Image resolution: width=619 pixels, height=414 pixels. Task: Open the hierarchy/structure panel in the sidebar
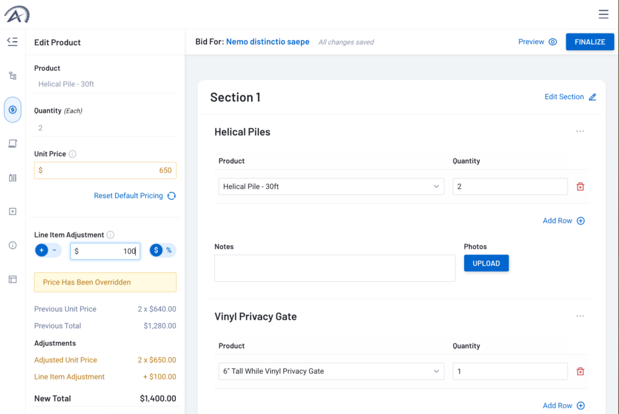tap(12, 75)
